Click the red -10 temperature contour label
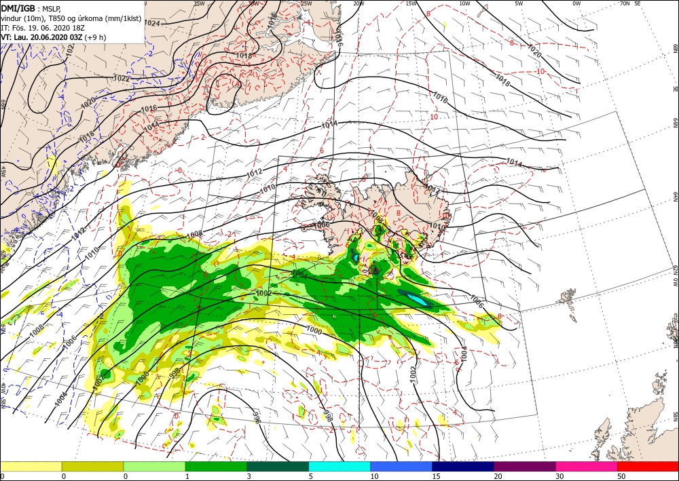Viewport: 679px width, 481px height. 540,71
